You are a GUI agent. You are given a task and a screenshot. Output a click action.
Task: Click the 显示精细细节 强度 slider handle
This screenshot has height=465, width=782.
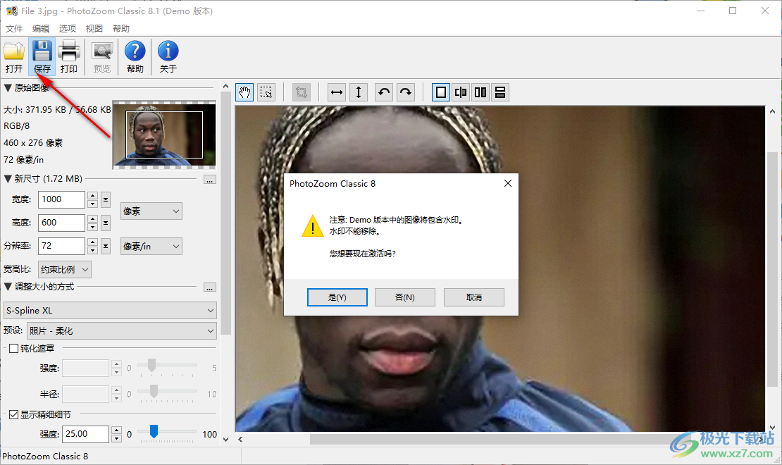154,431
